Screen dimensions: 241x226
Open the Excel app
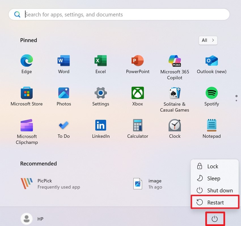point(101,64)
